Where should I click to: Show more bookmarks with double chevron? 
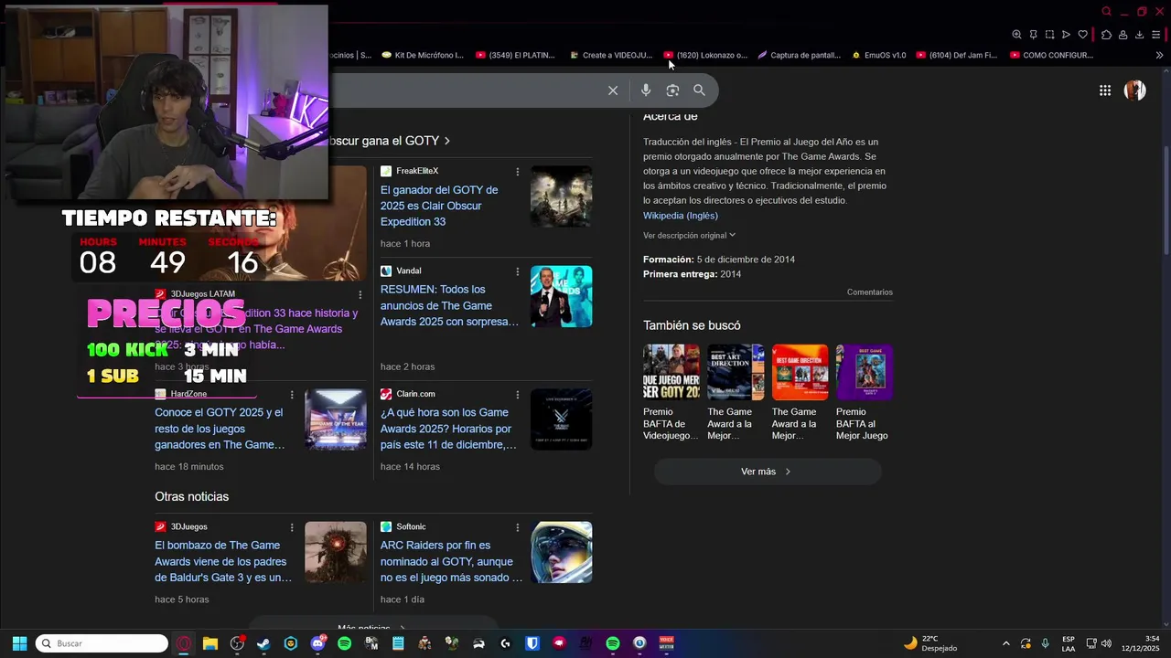1159,55
